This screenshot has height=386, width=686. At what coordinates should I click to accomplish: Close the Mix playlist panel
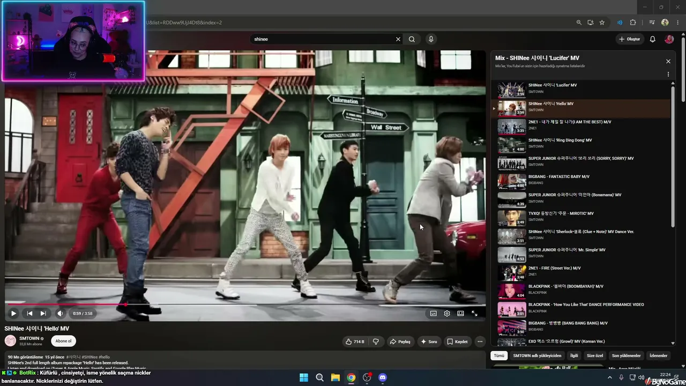click(668, 62)
